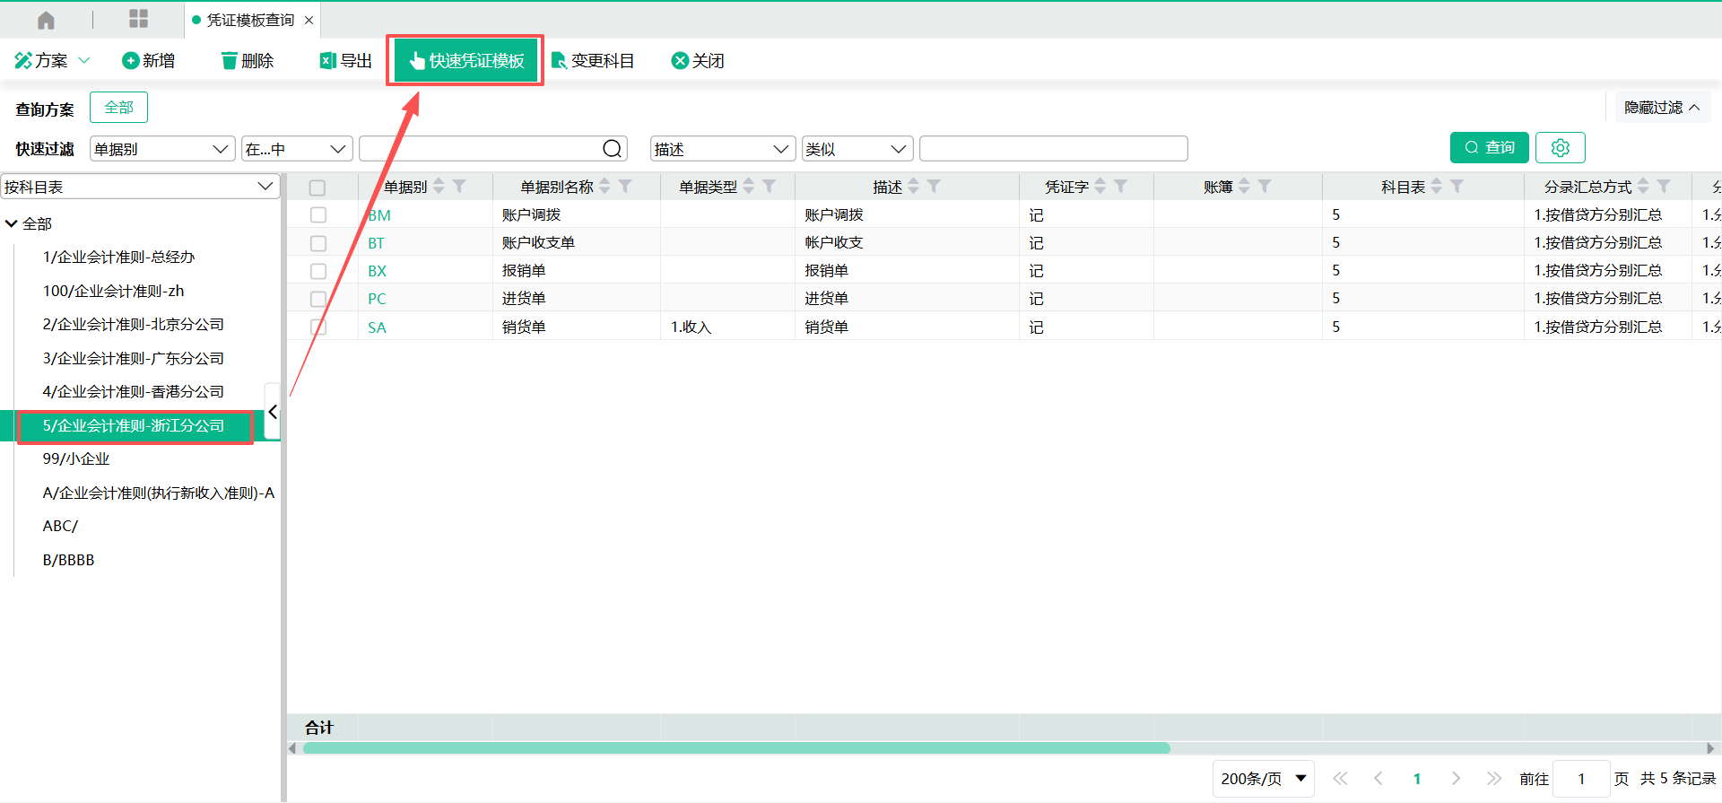Screen dimensions: 1722x803
Task: Open the 200条/页 page size dropdown
Action: [x=1263, y=779]
